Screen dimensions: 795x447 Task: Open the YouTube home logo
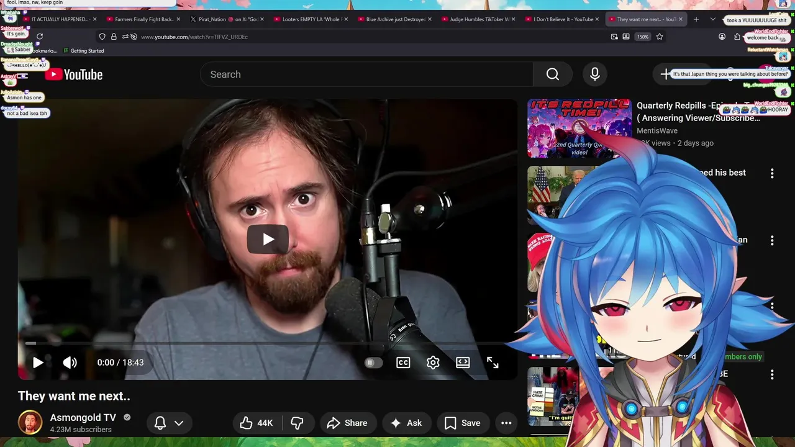[74, 74]
